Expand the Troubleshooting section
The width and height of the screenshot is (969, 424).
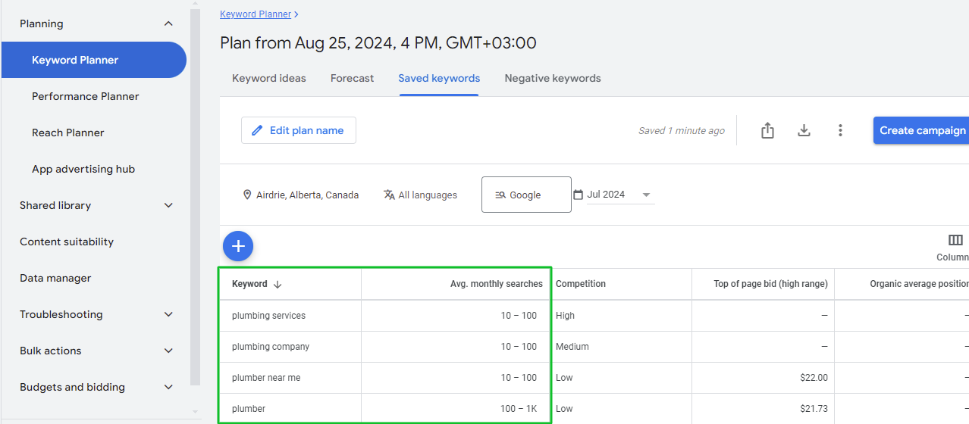click(168, 314)
